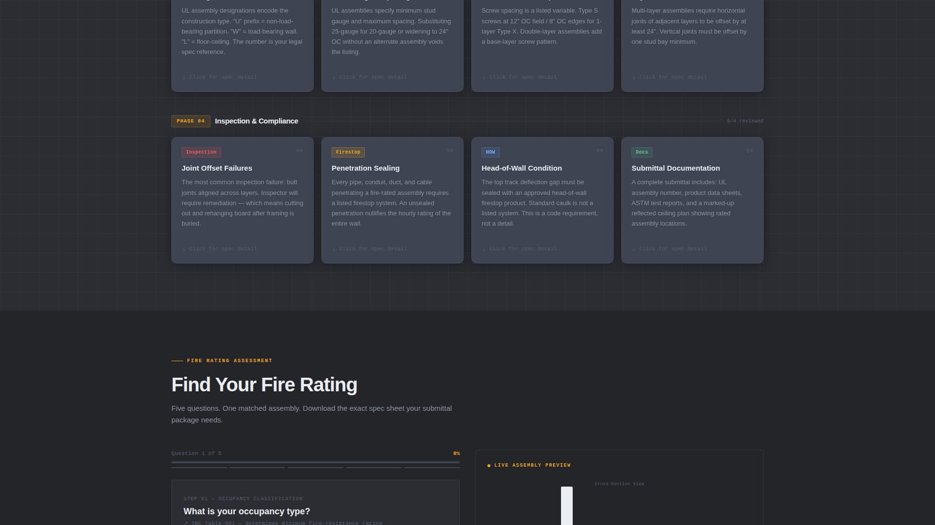Click the paragraph beginning 'The most common inspection failure'
The height and width of the screenshot is (525, 935).
point(243,203)
